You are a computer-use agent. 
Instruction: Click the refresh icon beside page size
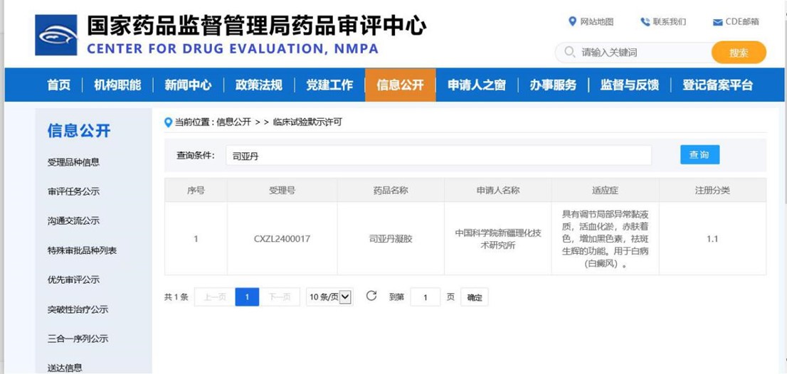(371, 296)
